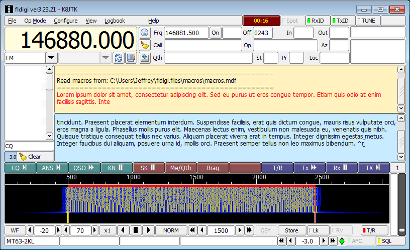Click the receive text pane scrollbar down arrow

point(401,108)
